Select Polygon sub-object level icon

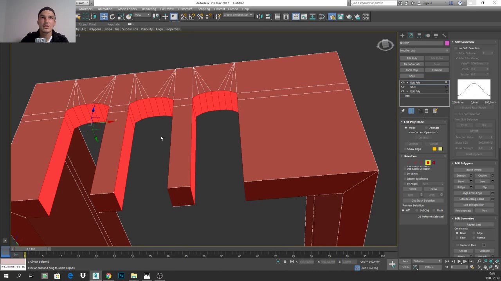click(x=428, y=162)
